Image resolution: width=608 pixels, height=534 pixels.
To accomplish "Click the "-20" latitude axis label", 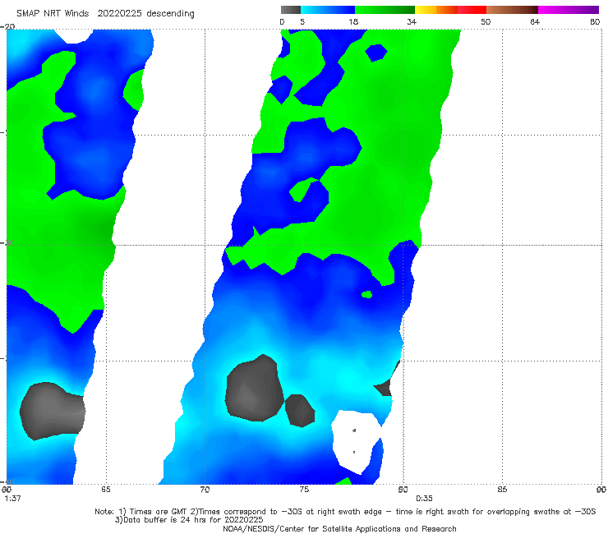I will [x=8, y=26].
